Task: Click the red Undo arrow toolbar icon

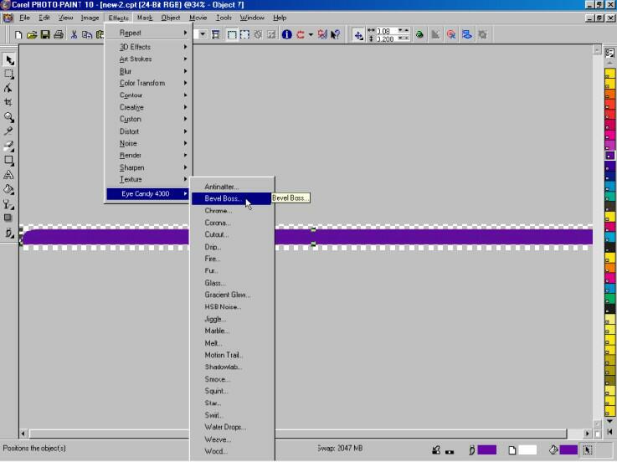Action: 301,34
